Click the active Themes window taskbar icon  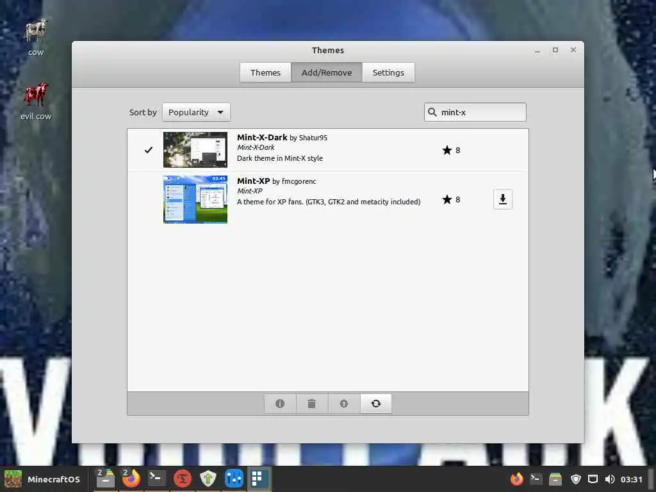tap(259, 479)
